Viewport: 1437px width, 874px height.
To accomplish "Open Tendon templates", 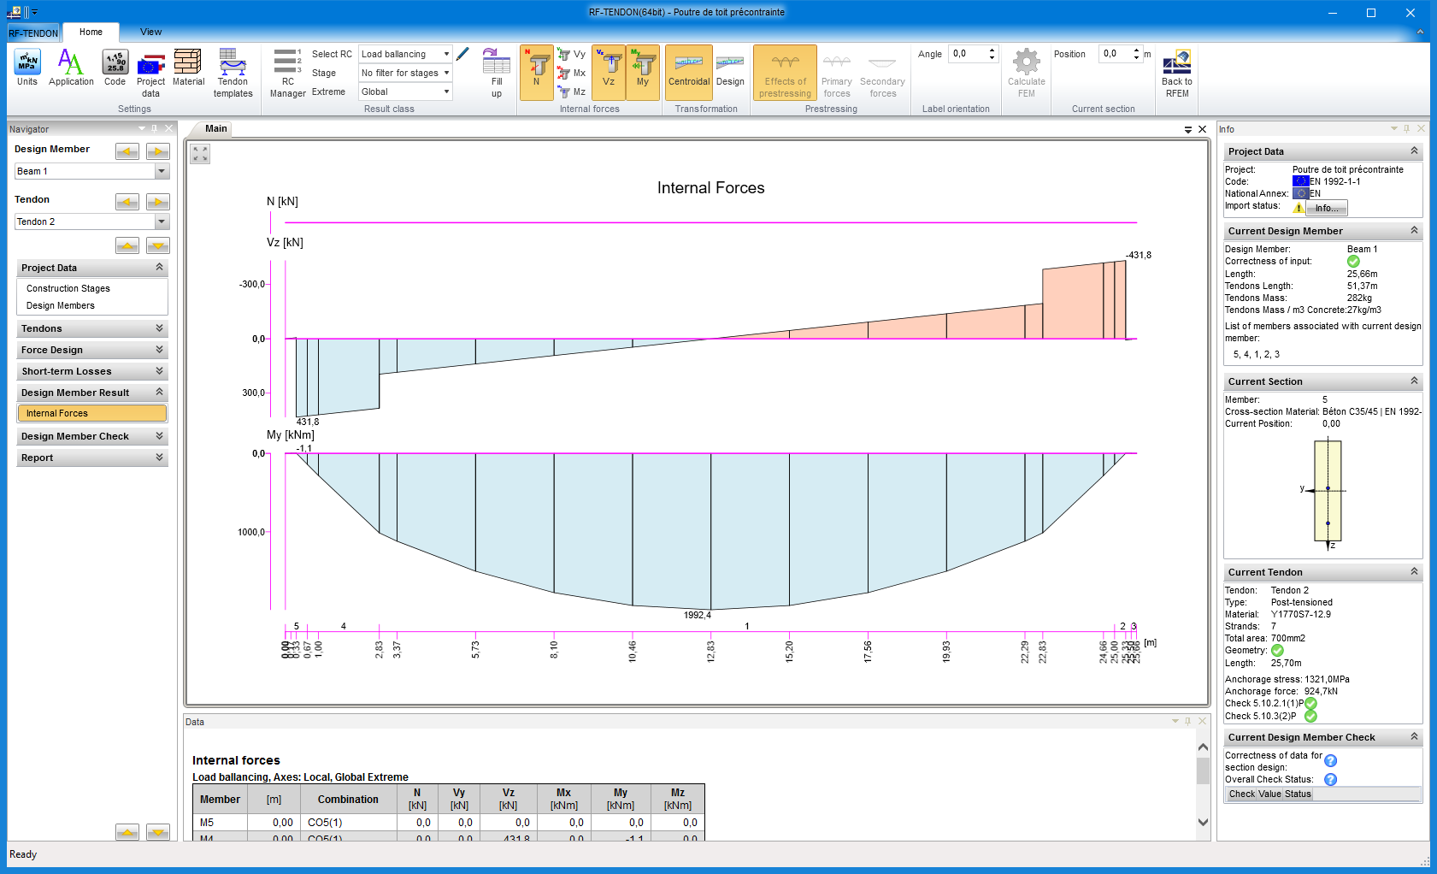I will pos(233,73).
